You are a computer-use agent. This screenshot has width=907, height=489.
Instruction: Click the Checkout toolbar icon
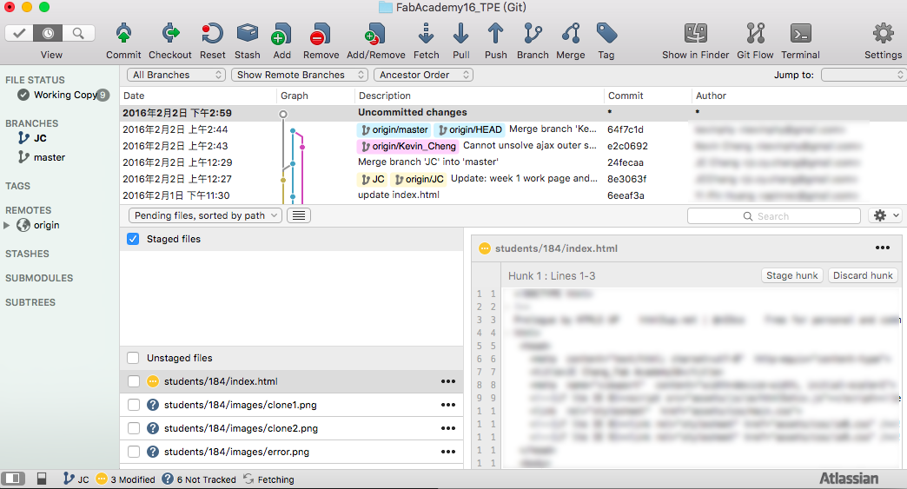click(x=170, y=34)
